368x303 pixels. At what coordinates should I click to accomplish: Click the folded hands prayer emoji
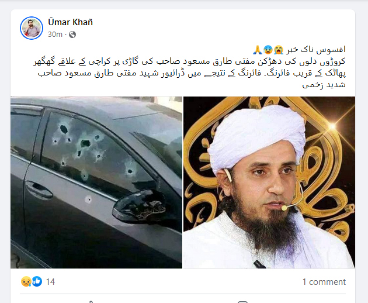(x=258, y=50)
